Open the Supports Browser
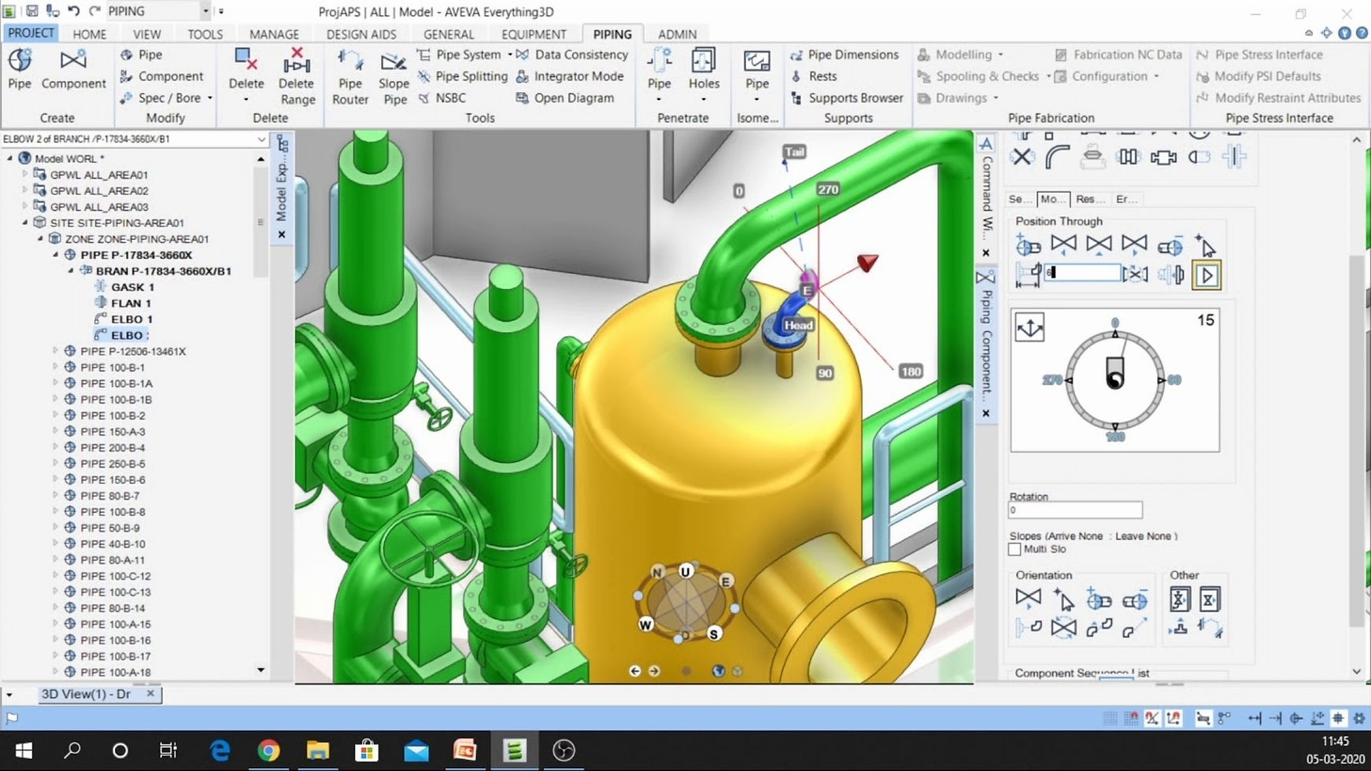Image resolution: width=1371 pixels, height=771 pixels. pos(847,98)
